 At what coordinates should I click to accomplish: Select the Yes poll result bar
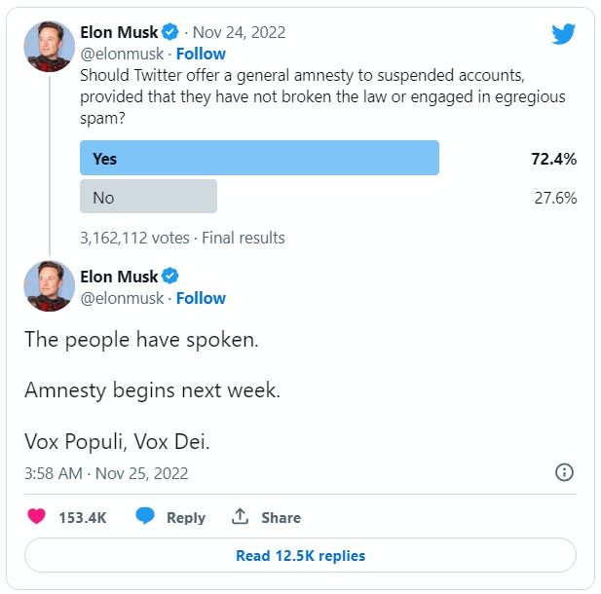259,158
